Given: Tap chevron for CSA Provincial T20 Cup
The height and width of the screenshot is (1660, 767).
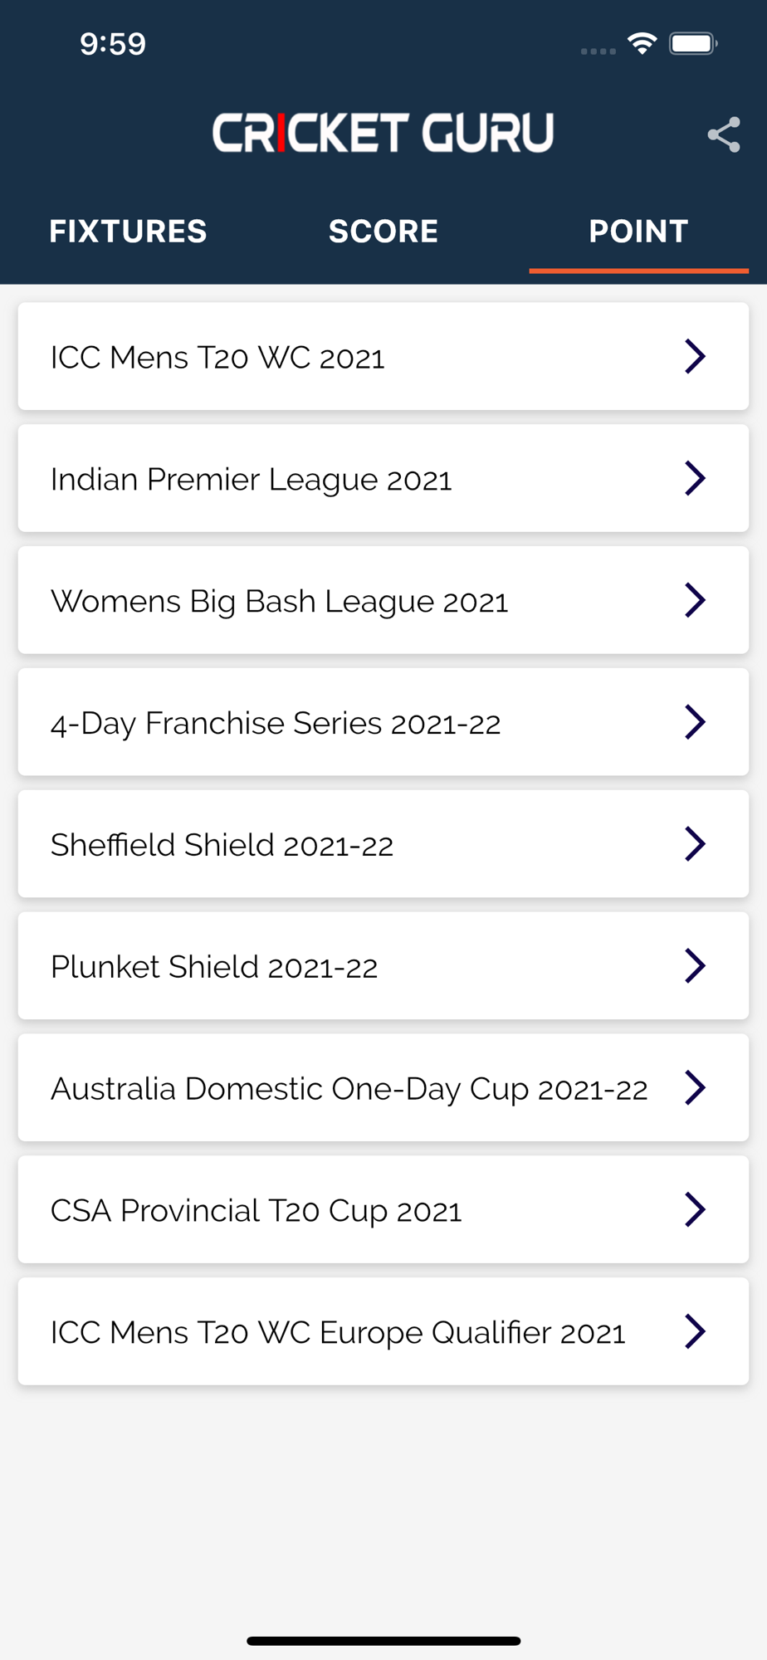Looking at the screenshot, I should click(x=695, y=1209).
